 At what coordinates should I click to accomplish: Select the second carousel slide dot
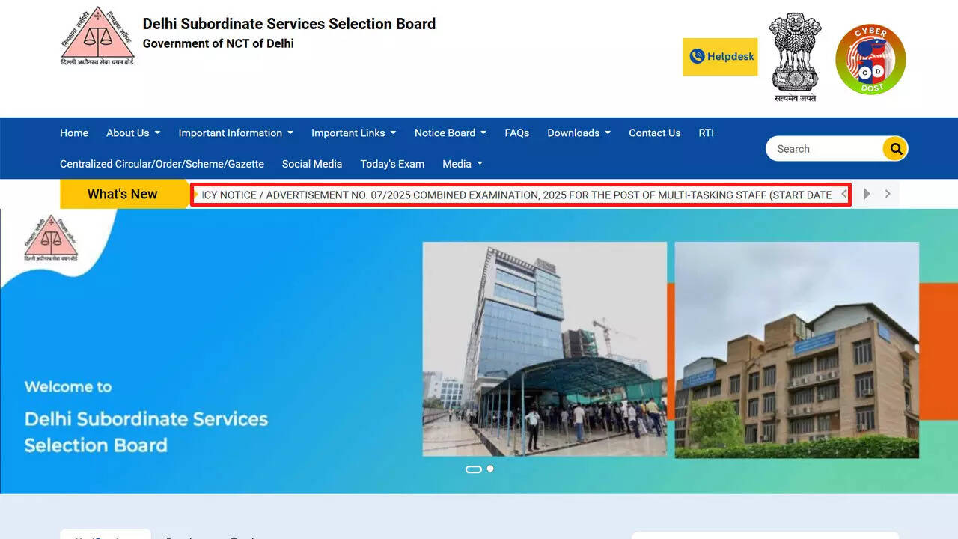(x=490, y=469)
